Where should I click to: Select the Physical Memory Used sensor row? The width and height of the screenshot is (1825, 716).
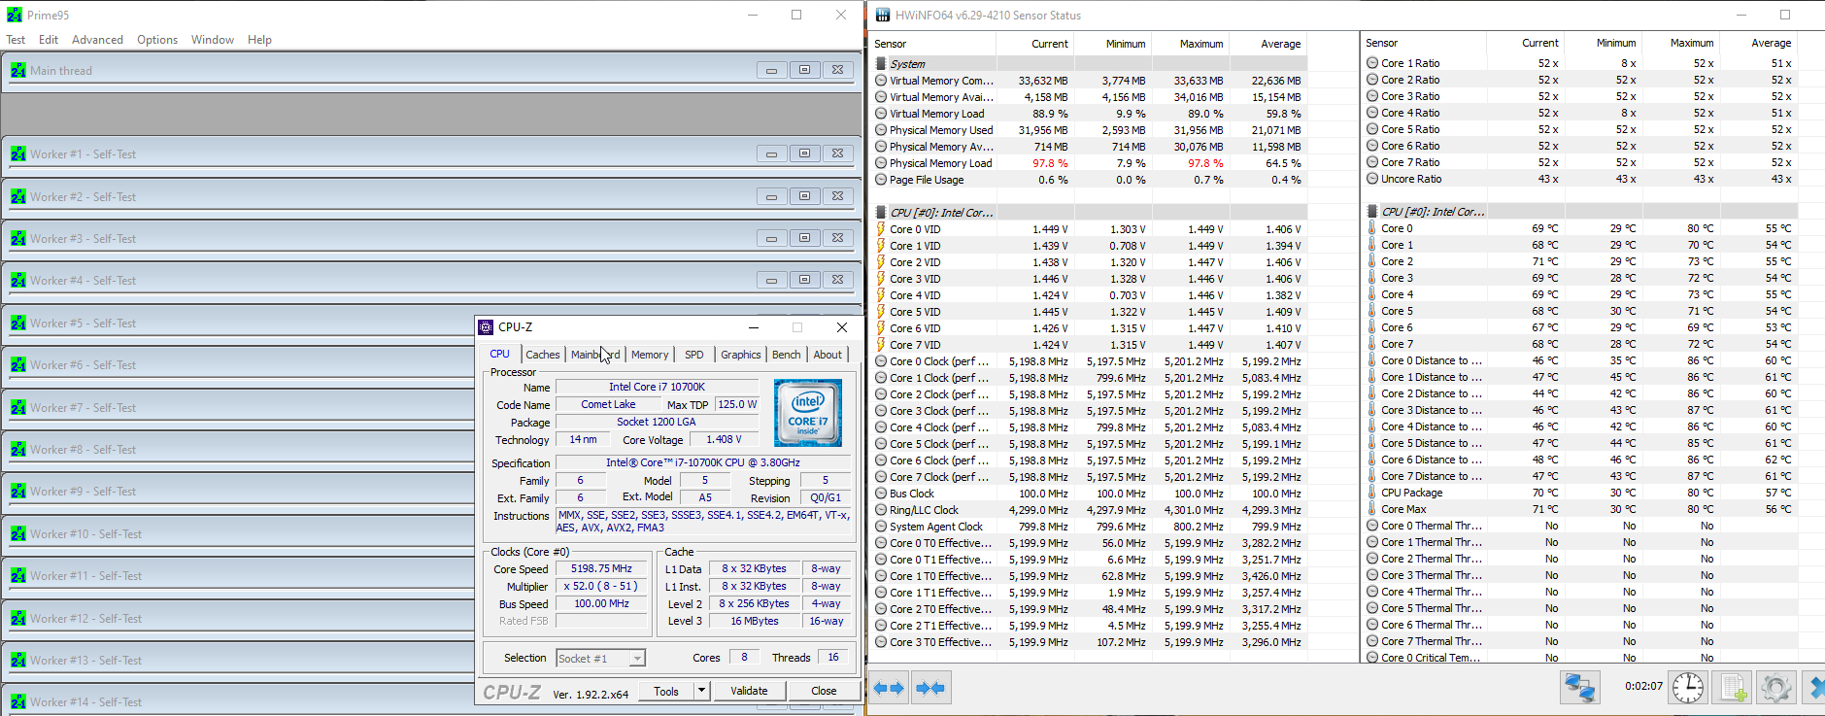click(1089, 130)
